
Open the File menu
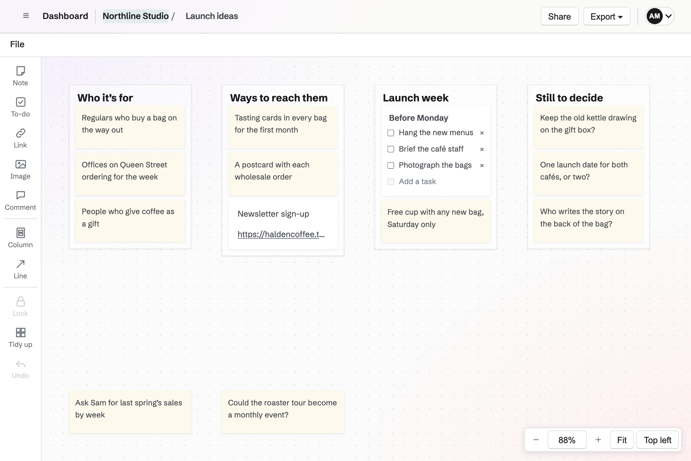coord(17,44)
